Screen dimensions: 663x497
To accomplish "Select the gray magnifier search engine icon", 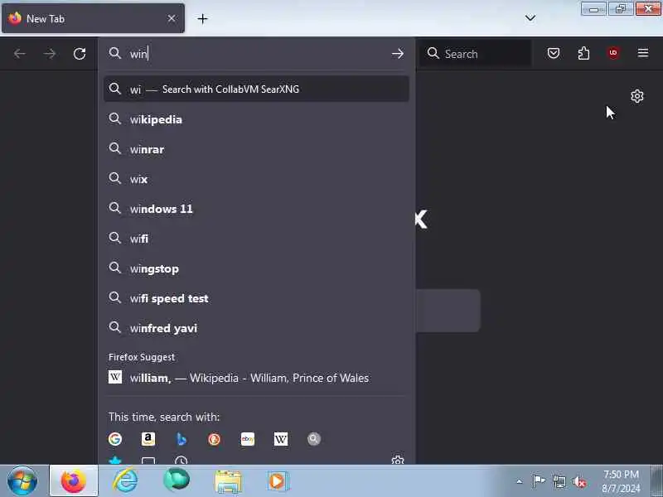I will point(314,439).
